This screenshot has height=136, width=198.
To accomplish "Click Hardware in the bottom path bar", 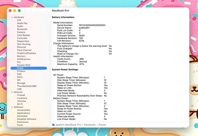I will [x=90, y=125].
